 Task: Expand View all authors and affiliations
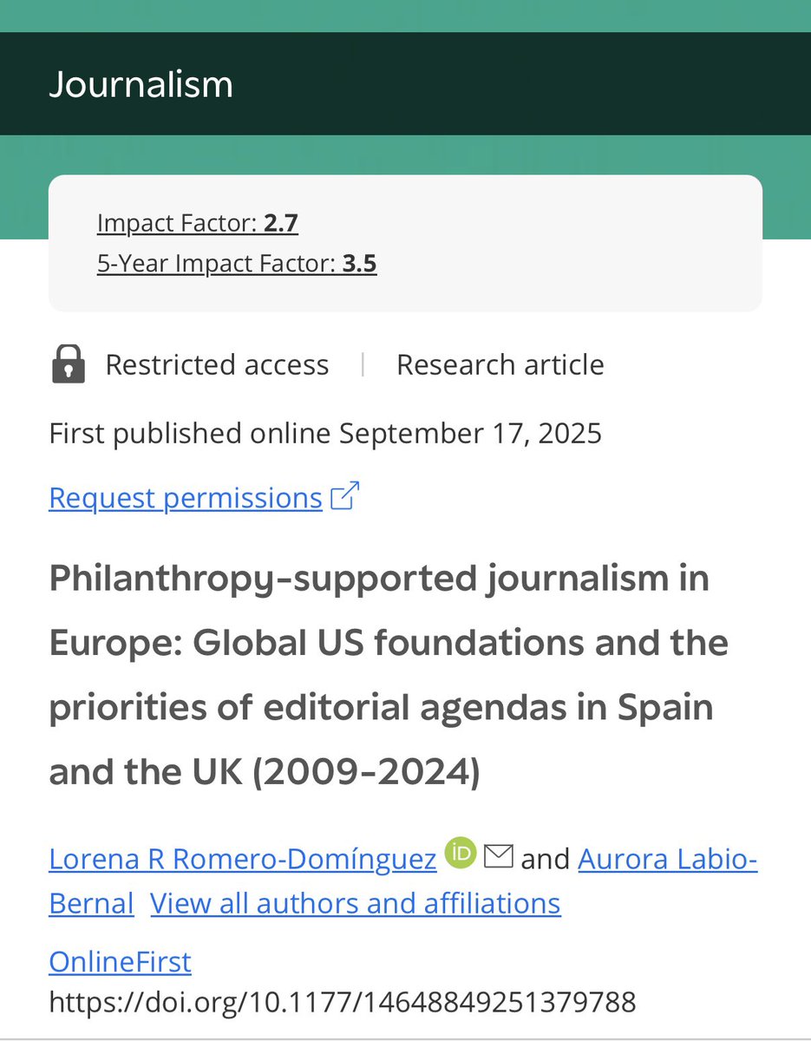pos(356,904)
